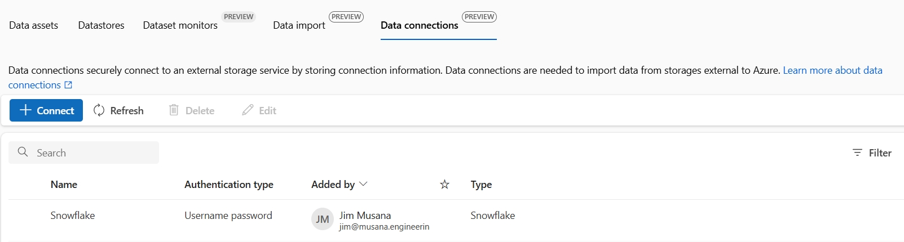Go to Dataset monitors tab

[180, 25]
